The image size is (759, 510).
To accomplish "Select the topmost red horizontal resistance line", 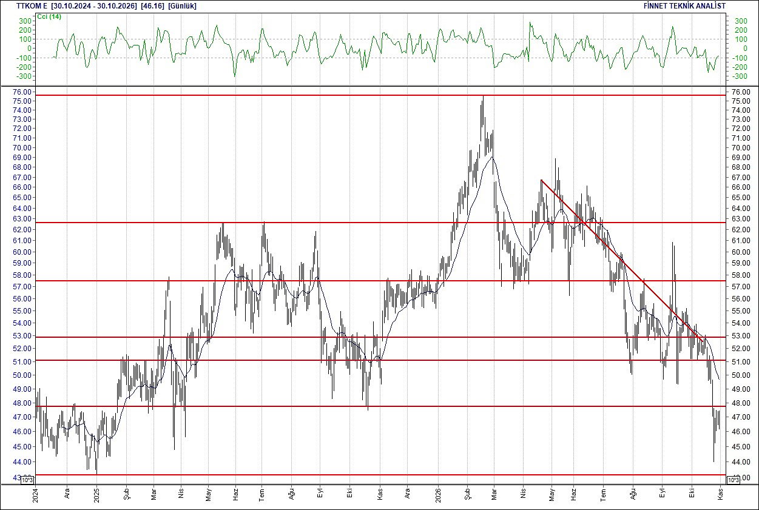I will (380, 95).
